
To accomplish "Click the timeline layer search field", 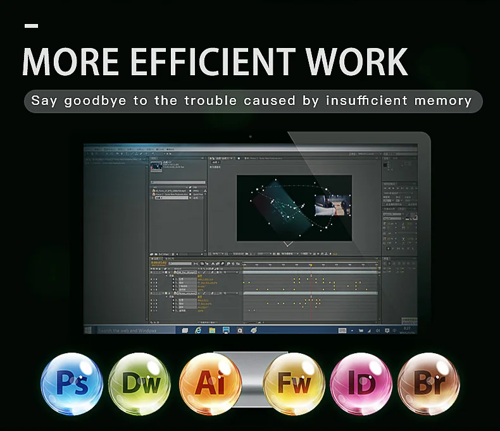I will click(x=180, y=264).
